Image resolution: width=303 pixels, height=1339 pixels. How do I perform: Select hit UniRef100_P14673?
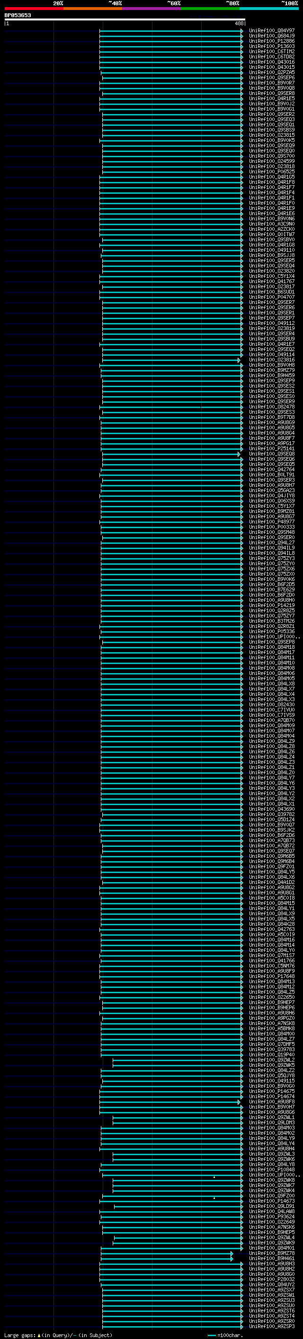pyautogui.click(x=272, y=1201)
